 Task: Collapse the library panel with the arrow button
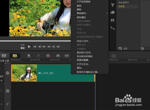pyautogui.click(x=142, y=49)
